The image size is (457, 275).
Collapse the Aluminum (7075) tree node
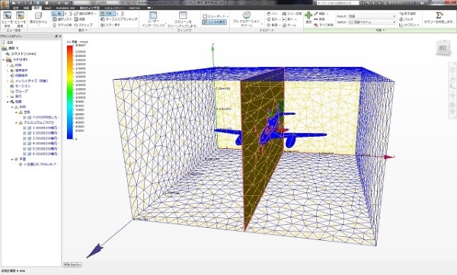[16, 122]
